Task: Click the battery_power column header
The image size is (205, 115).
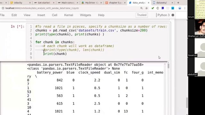Action: click(x=50, y=73)
